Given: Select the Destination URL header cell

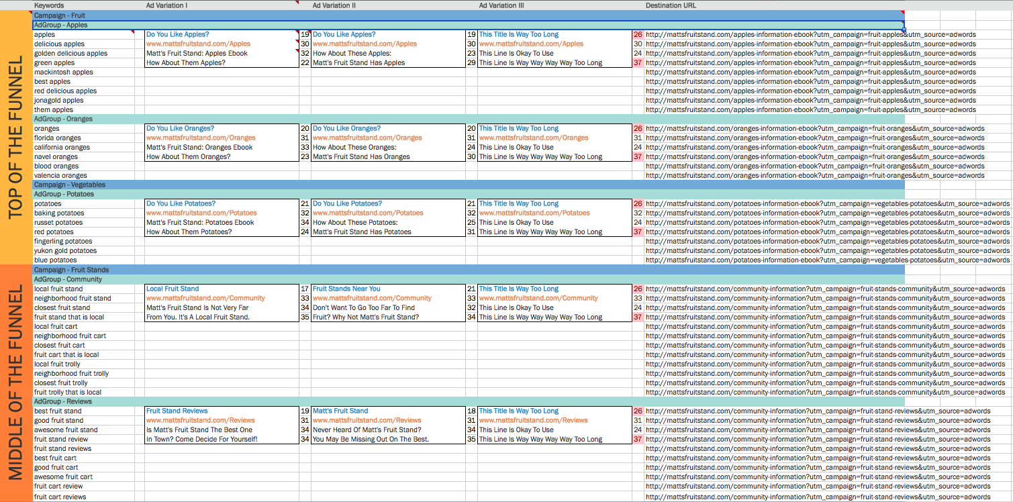Looking at the screenshot, I should click(x=774, y=5).
